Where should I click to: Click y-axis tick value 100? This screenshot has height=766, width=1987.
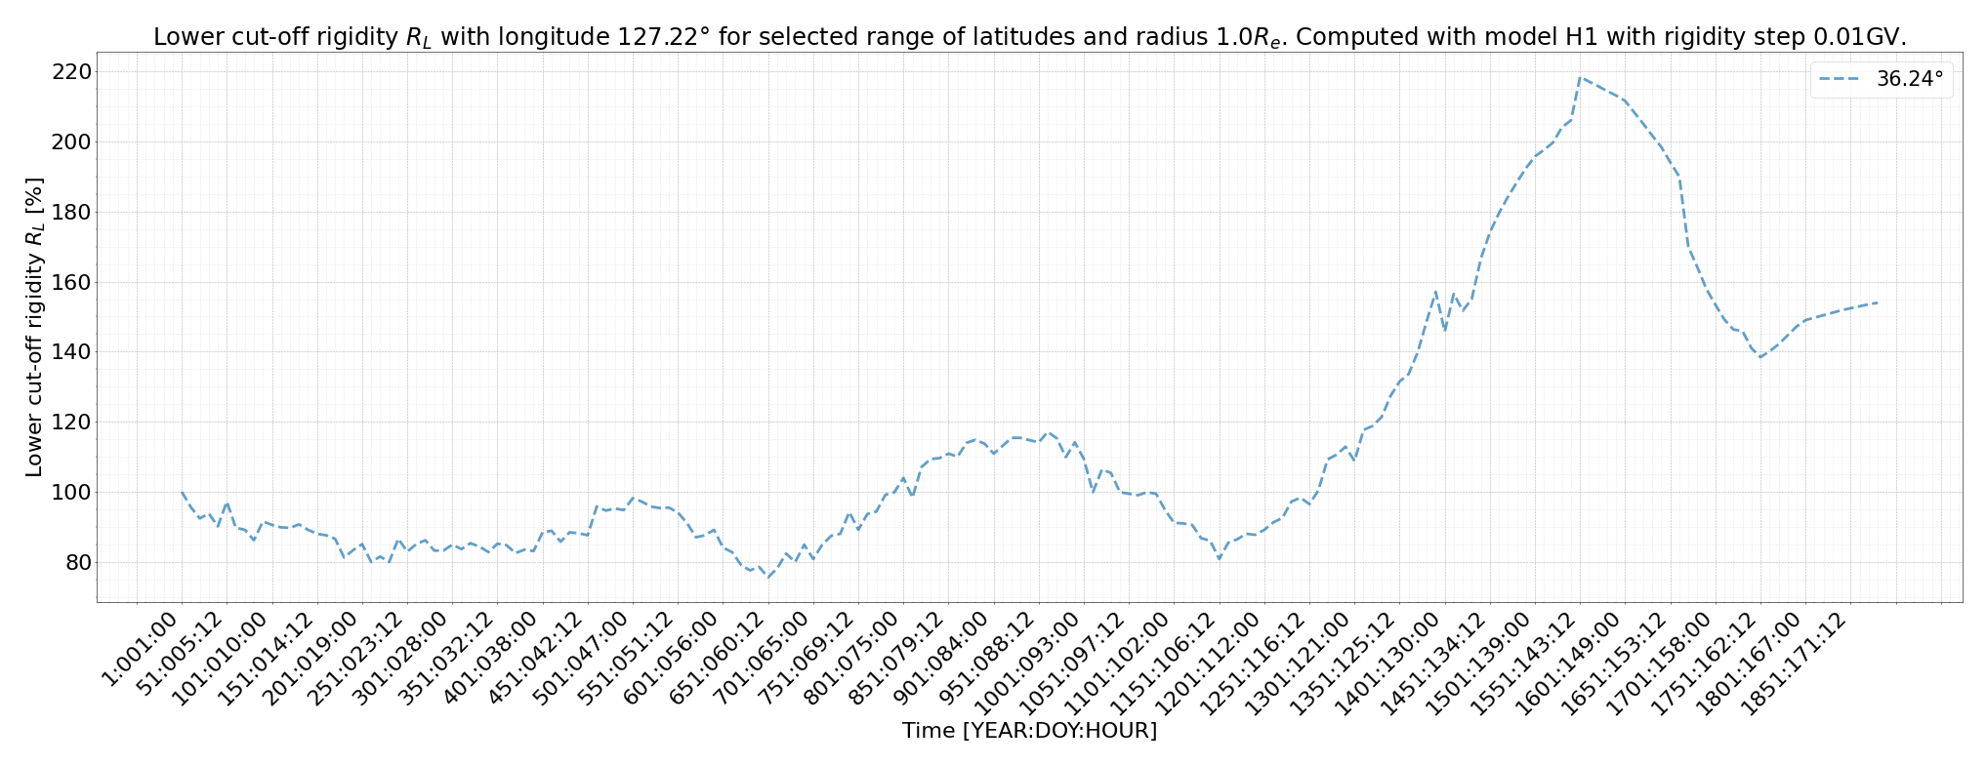coord(72,493)
